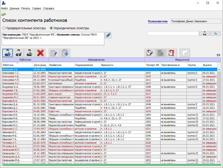Sort by the Дата рожд. column header
The image size is (223, 168).
[x=40, y=65]
